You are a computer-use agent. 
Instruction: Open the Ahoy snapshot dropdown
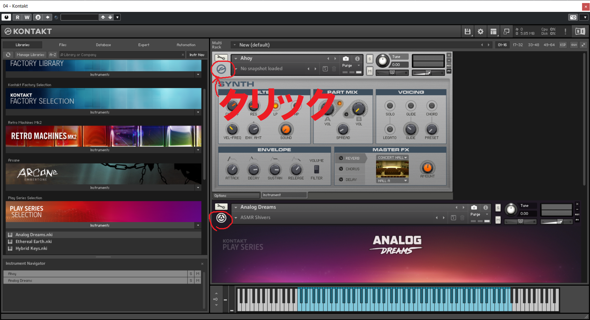(x=236, y=69)
